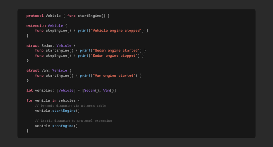This screenshot has height=147, width=273.
Task: Click the let keyword before vehicles
Action: (x=30, y=91)
